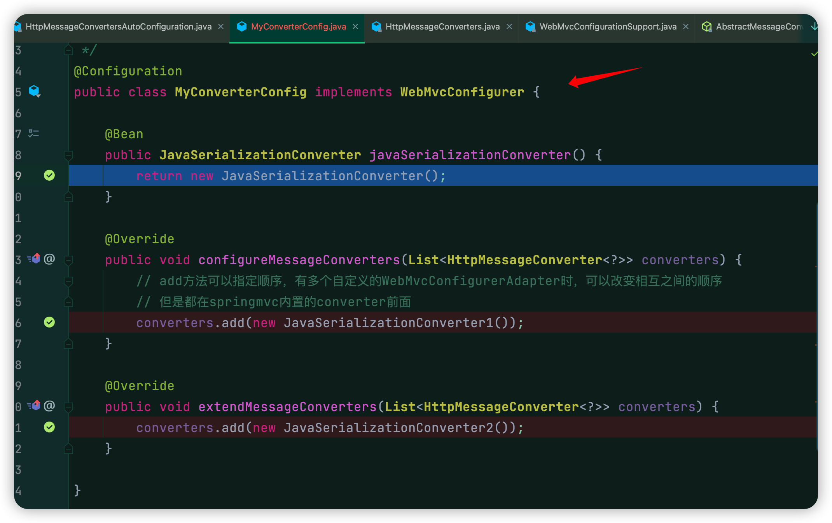This screenshot has height=523, width=832.
Task: Click the configureMessageConverters method name
Action: pos(299,260)
